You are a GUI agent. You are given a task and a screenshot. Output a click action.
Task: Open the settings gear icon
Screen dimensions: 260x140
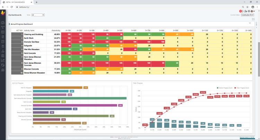[x=249, y=11]
